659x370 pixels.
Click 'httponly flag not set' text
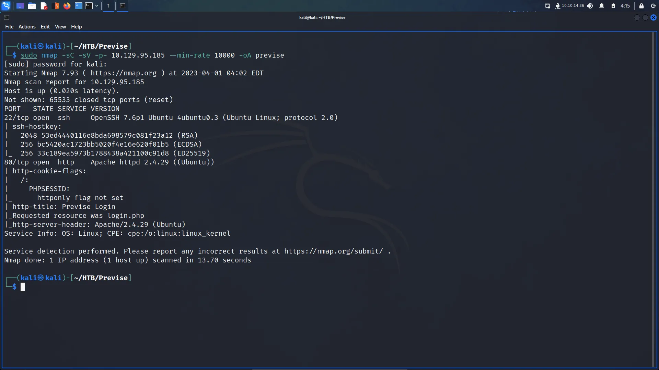point(80,198)
